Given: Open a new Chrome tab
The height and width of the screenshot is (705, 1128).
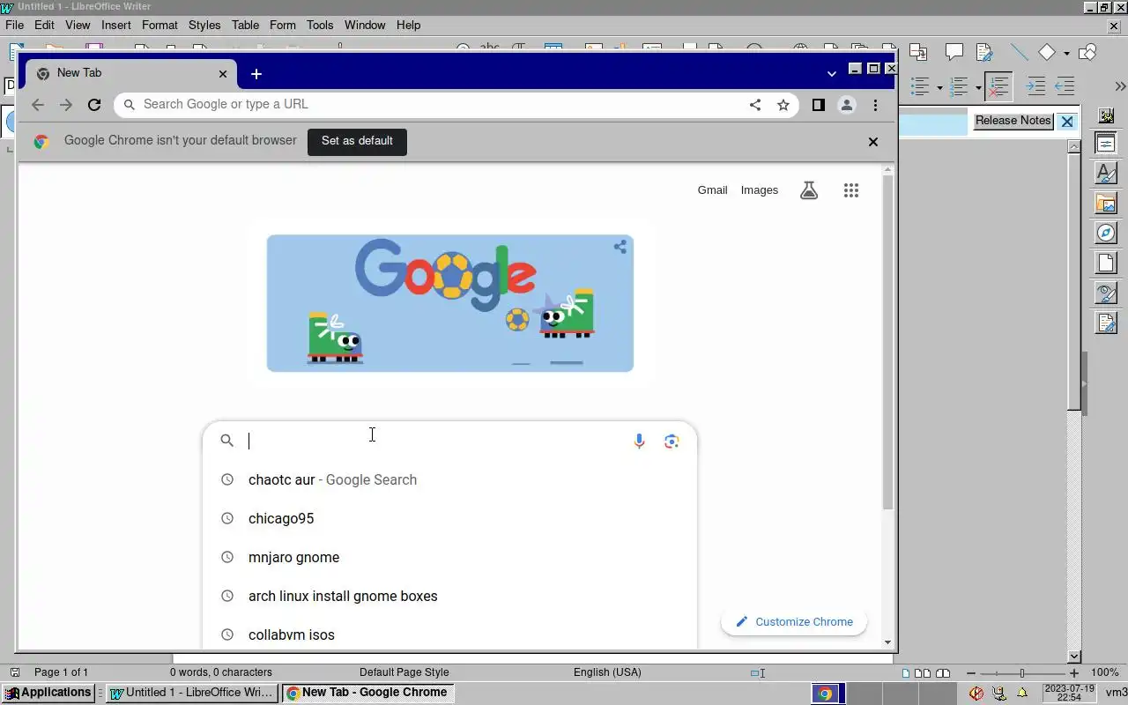Looking at the screenshot, I should coord(256,74).
